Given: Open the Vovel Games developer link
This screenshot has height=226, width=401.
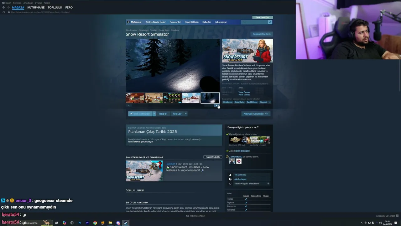Looking at the screenshot, I should (x=244, y=92).
